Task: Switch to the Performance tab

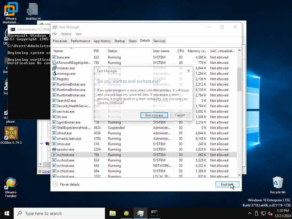Action: [80, 41]
